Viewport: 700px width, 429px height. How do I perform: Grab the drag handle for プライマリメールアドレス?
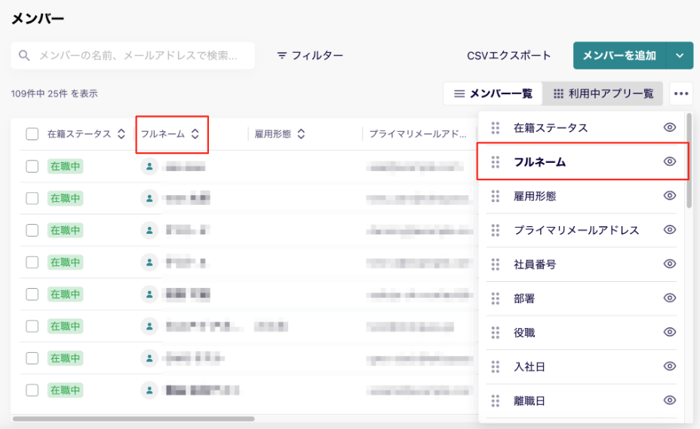(495, 230)
